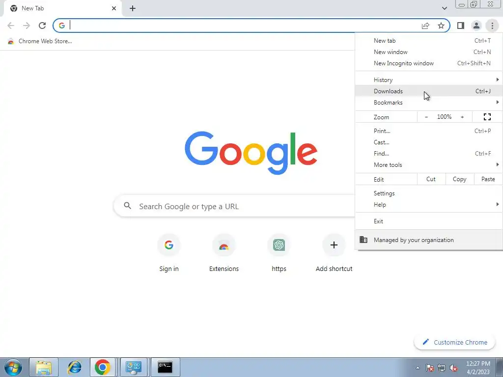The height and width of the screenshot is (377, 503).
Task: Open the Extensions shortcut
Action: tap(224, 253)
